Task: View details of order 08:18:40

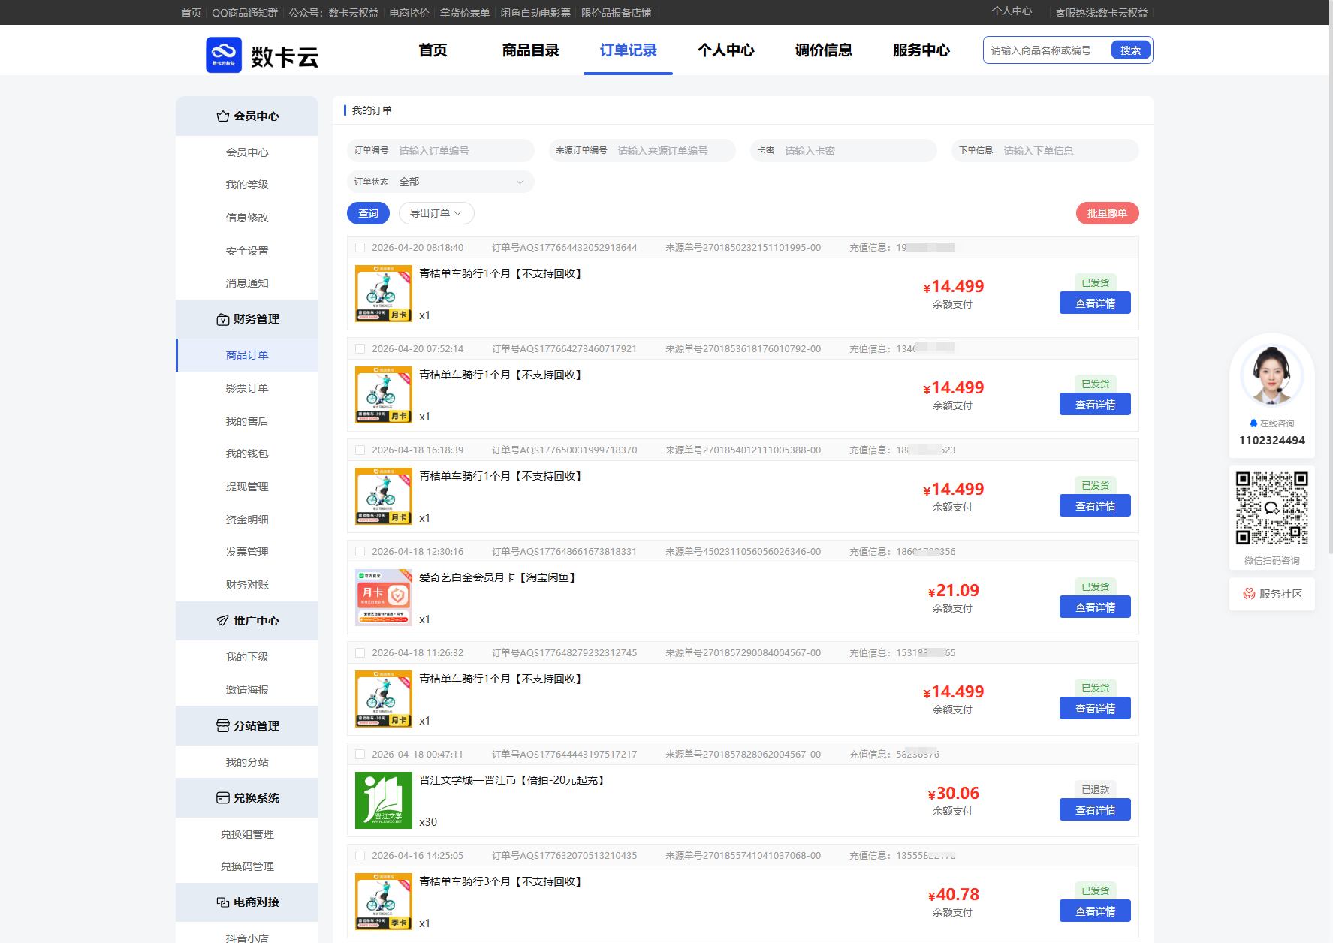Action: (x=1095, y=303)
